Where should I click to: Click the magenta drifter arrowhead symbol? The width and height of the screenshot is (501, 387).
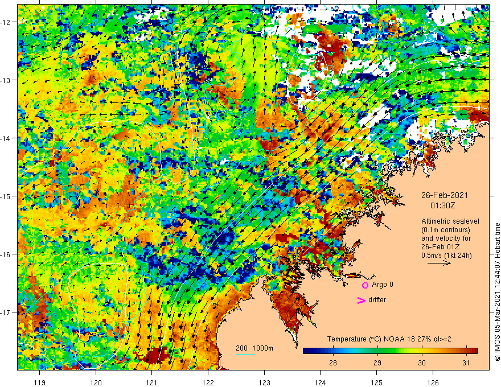coord(362,300)
